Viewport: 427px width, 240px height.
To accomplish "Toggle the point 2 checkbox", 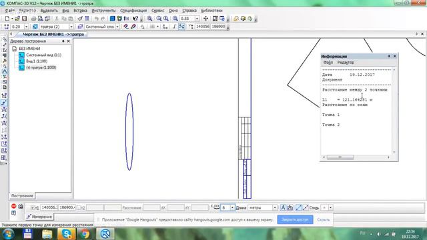I will pyautogui.click(x=79, y=207).
